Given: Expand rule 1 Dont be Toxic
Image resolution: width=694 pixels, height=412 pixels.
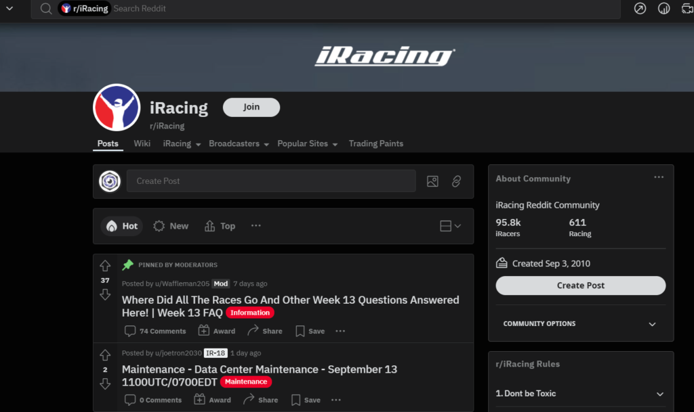Looking at the screenshot, I should coord(580,394).
